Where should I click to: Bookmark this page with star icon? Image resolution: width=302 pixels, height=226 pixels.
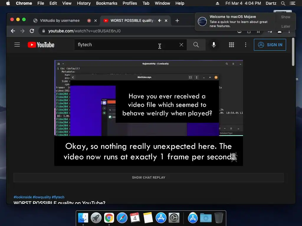tap(258, 32)
